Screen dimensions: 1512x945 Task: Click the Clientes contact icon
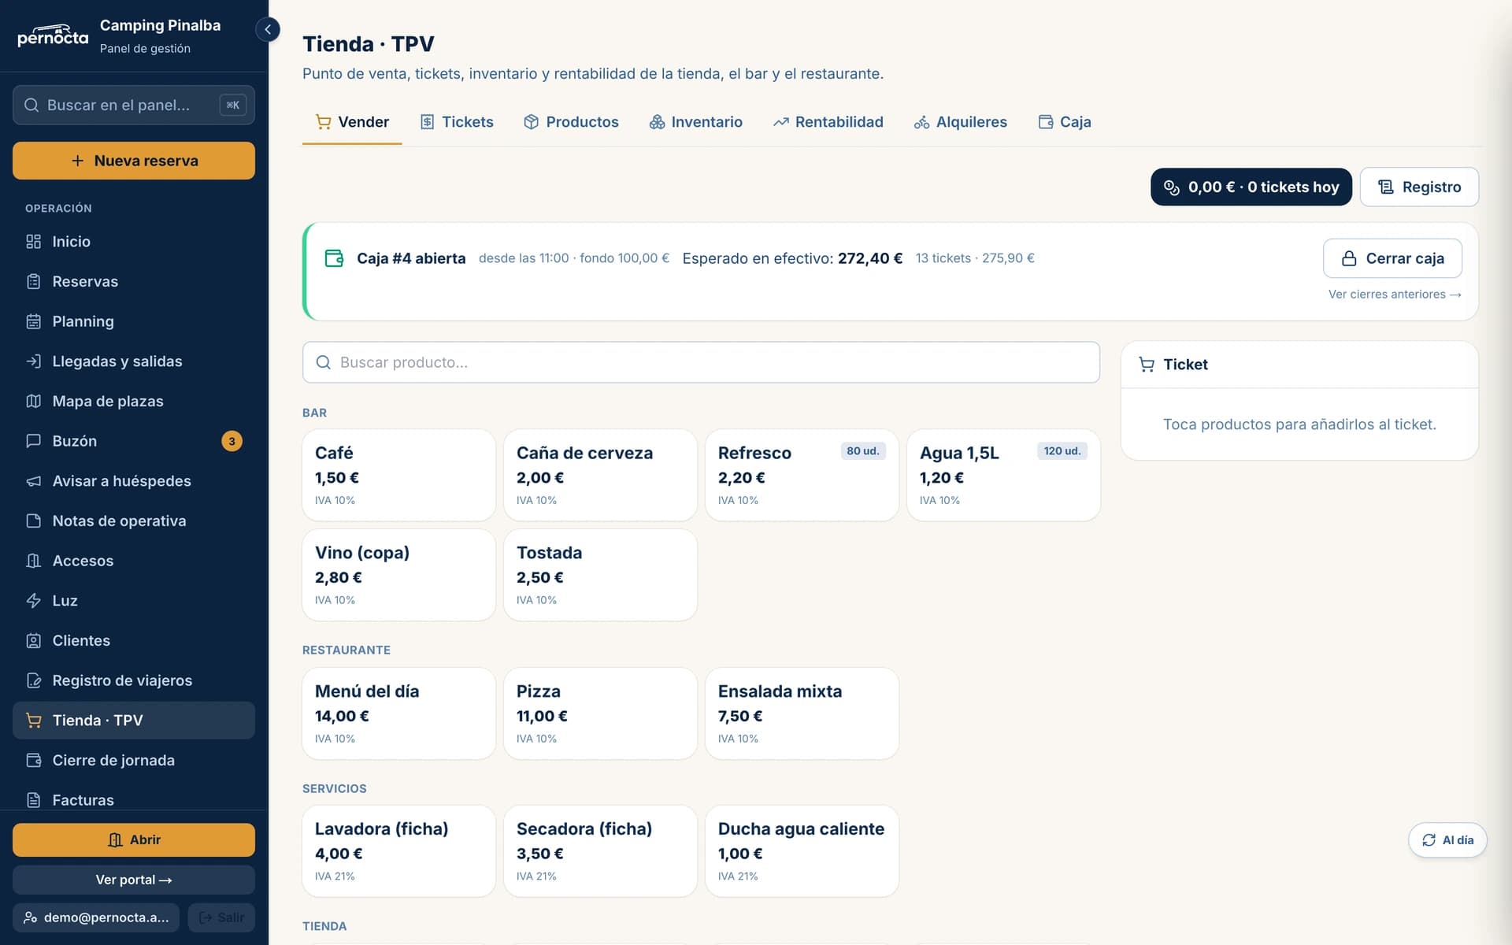(33, 641)
